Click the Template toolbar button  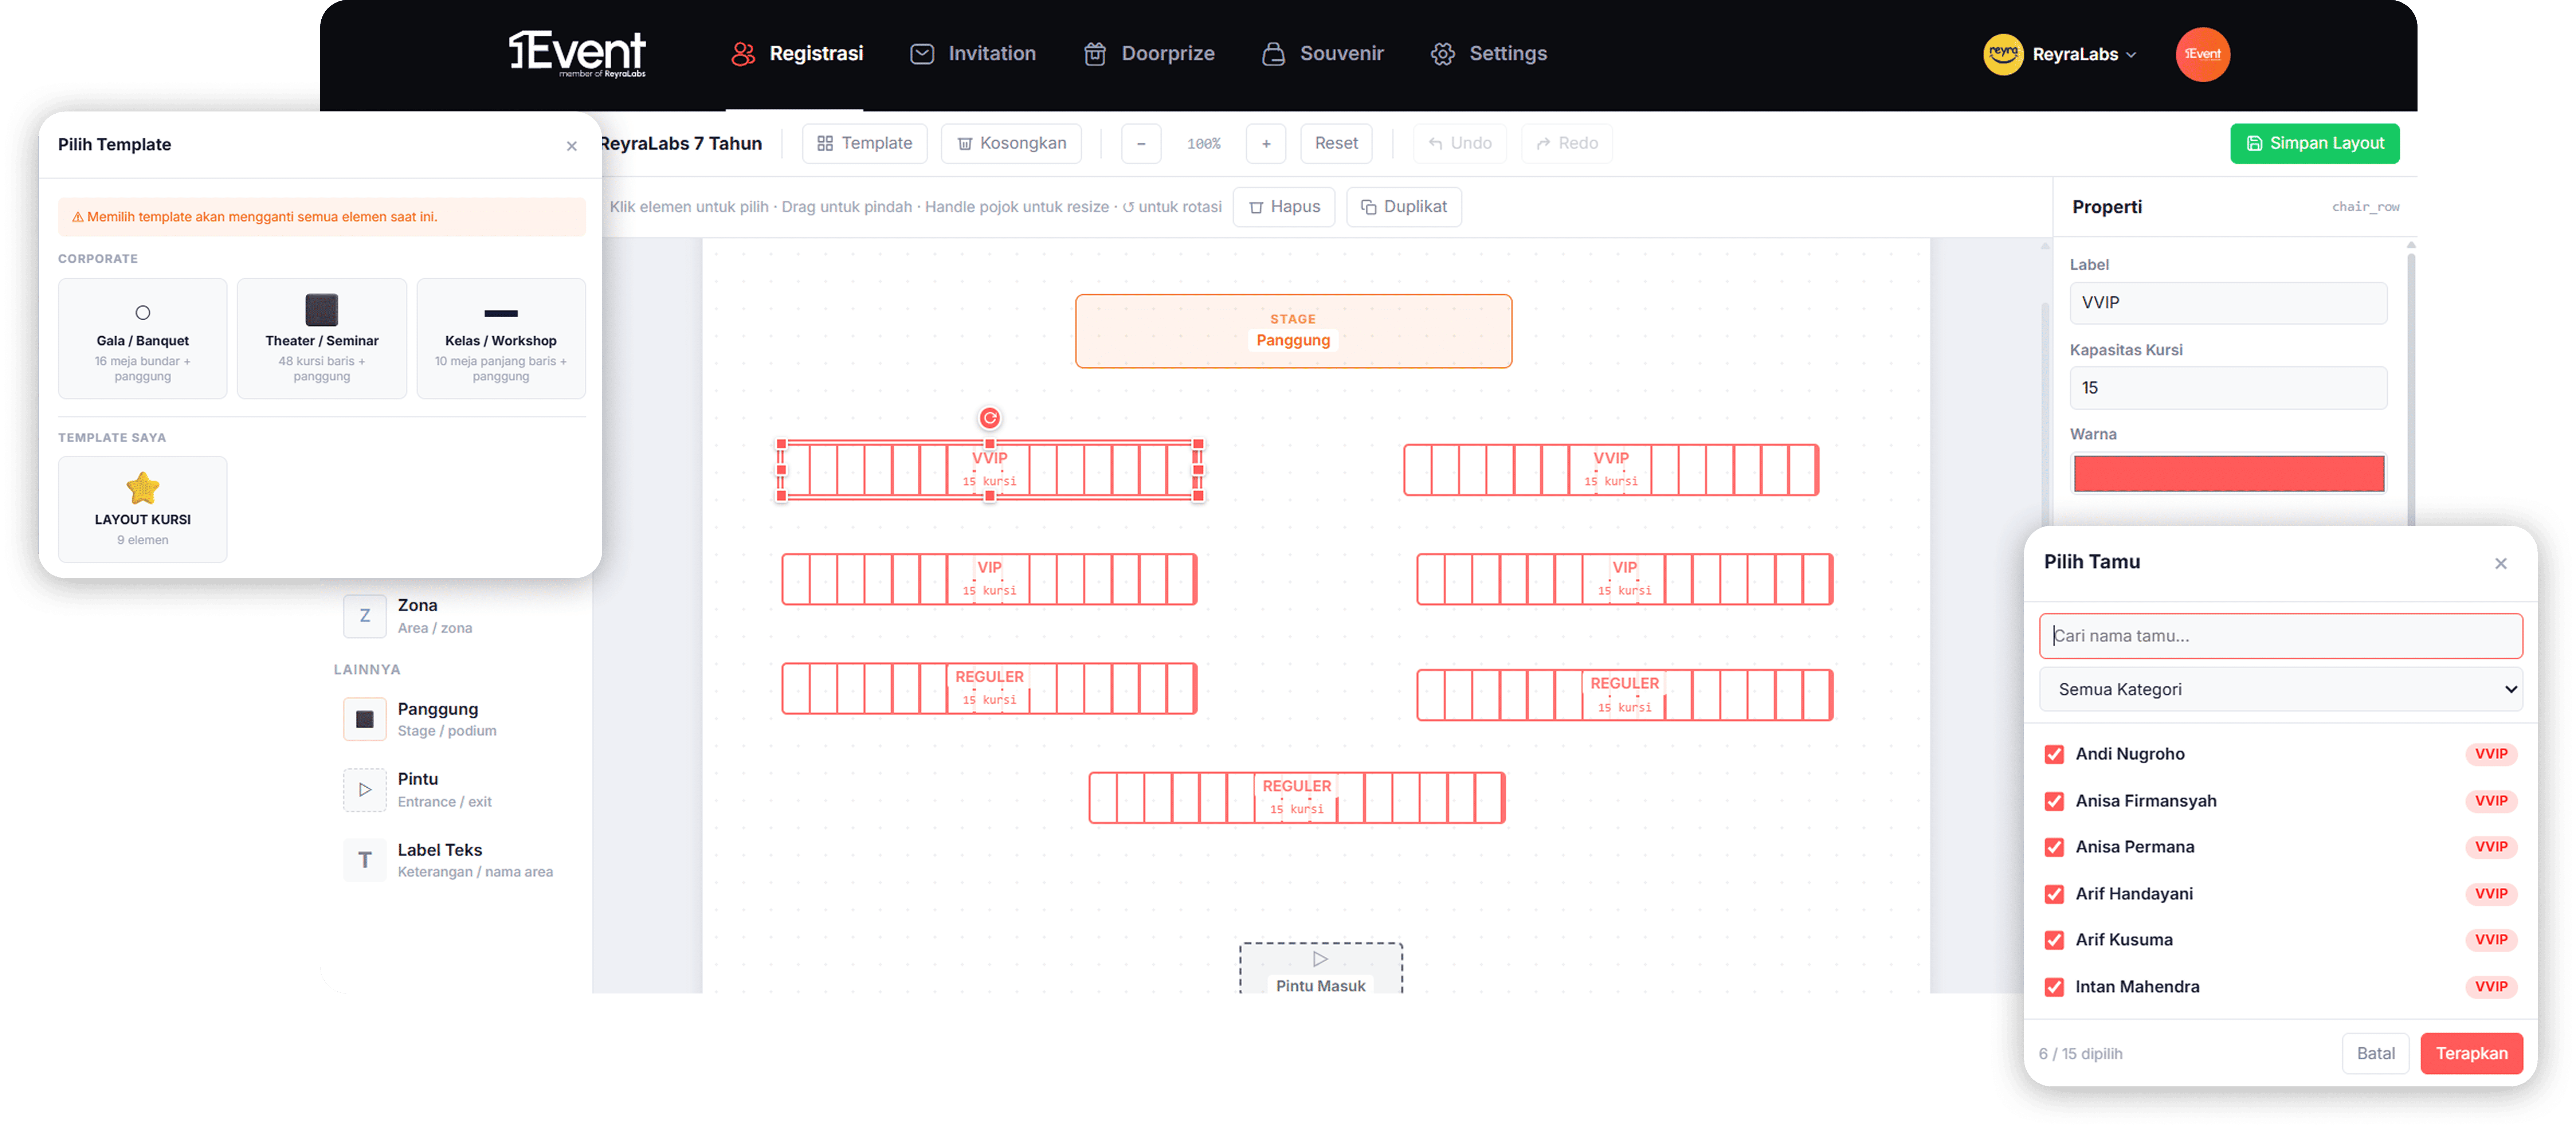pyautogui.click(x=864, y=143)
